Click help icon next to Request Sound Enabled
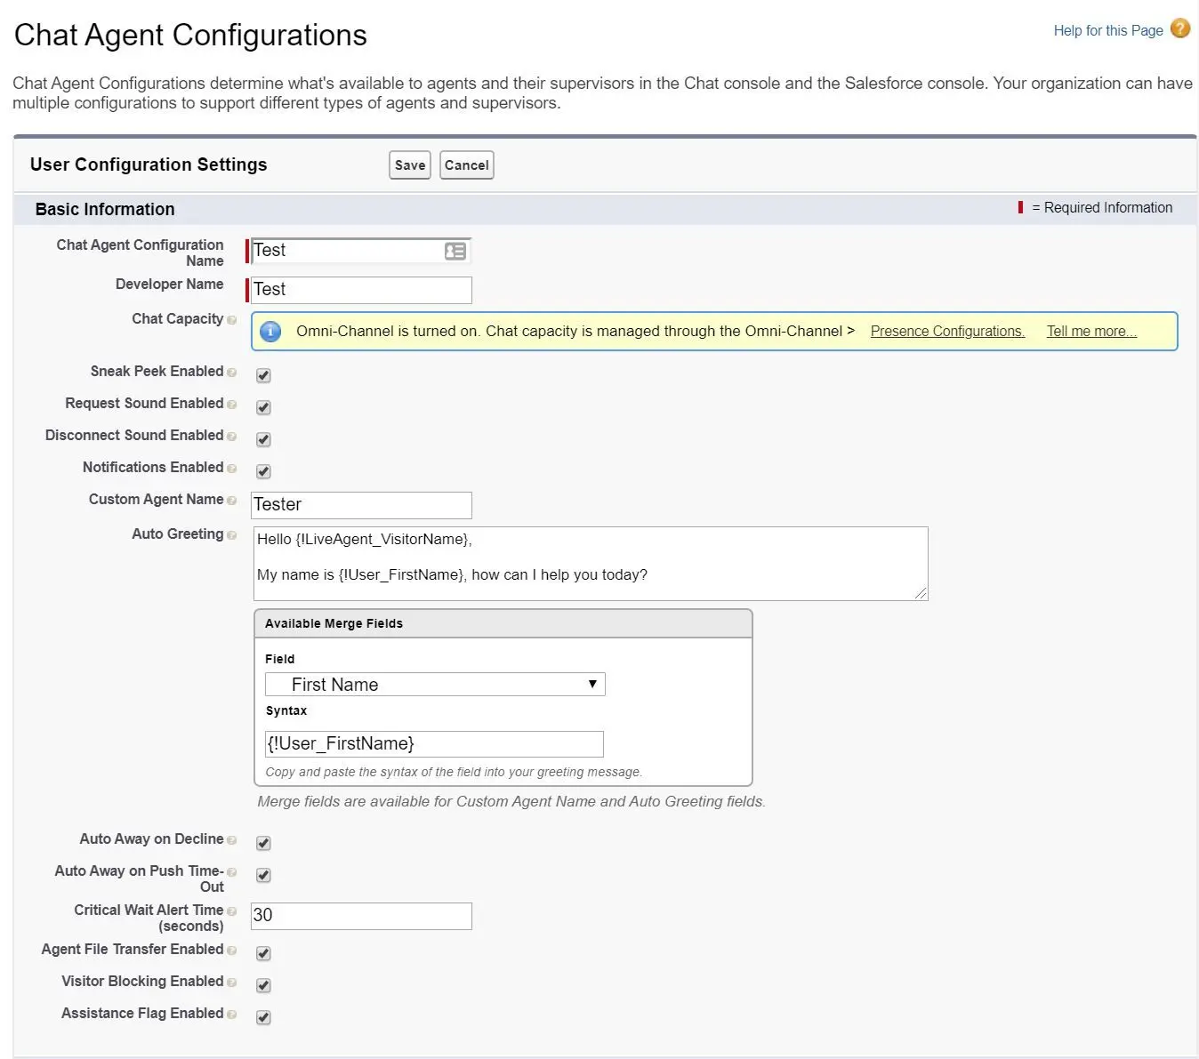The image size is (1199, 1059). (232, 405)
